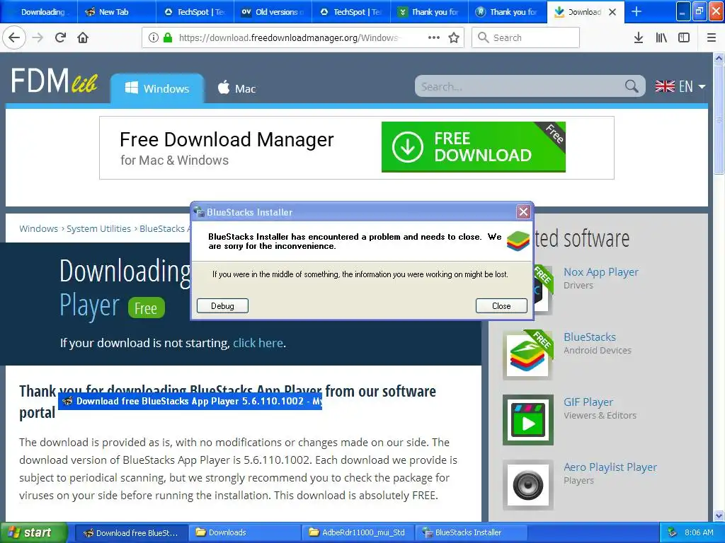Open the BlueStacks related software link
Screen dimensions: 725x543
(x=590, y=337)
